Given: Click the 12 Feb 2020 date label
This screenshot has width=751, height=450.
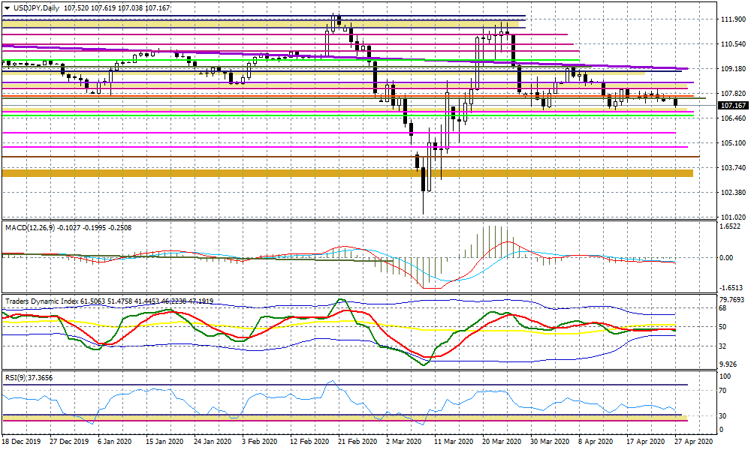Looking at the screenshot, I should click(309, 442).
